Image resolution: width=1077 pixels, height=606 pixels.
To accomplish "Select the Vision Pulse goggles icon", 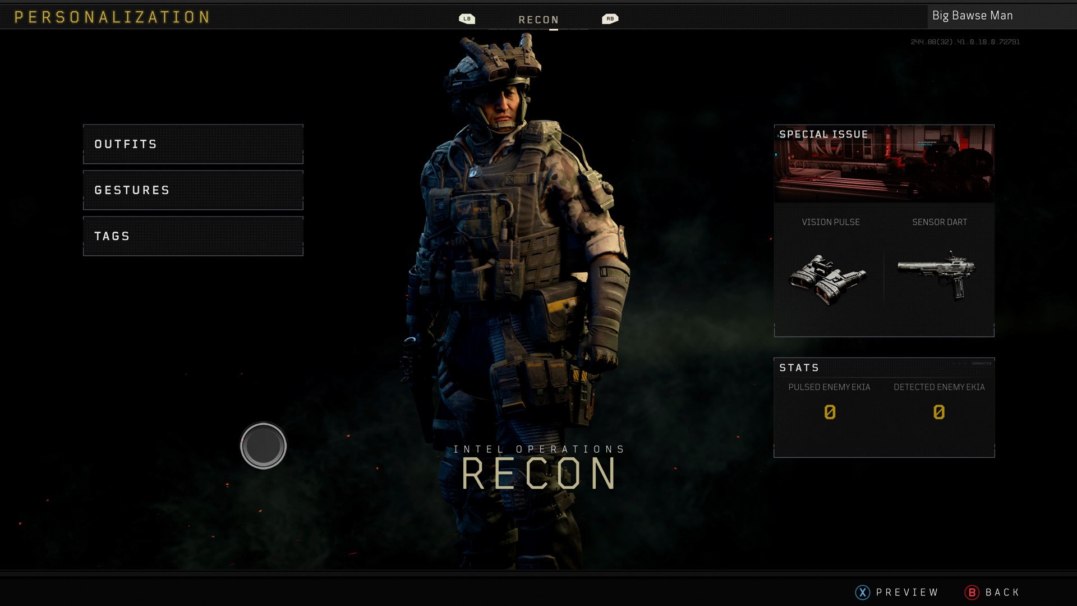I will tap(828, 279).
